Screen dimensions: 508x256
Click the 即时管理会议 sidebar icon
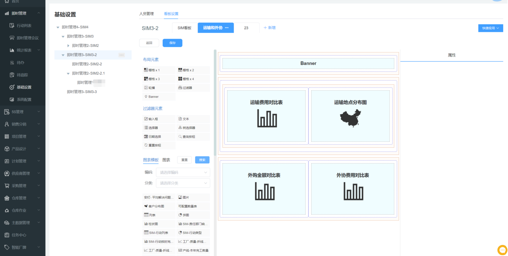coord(12,38)
